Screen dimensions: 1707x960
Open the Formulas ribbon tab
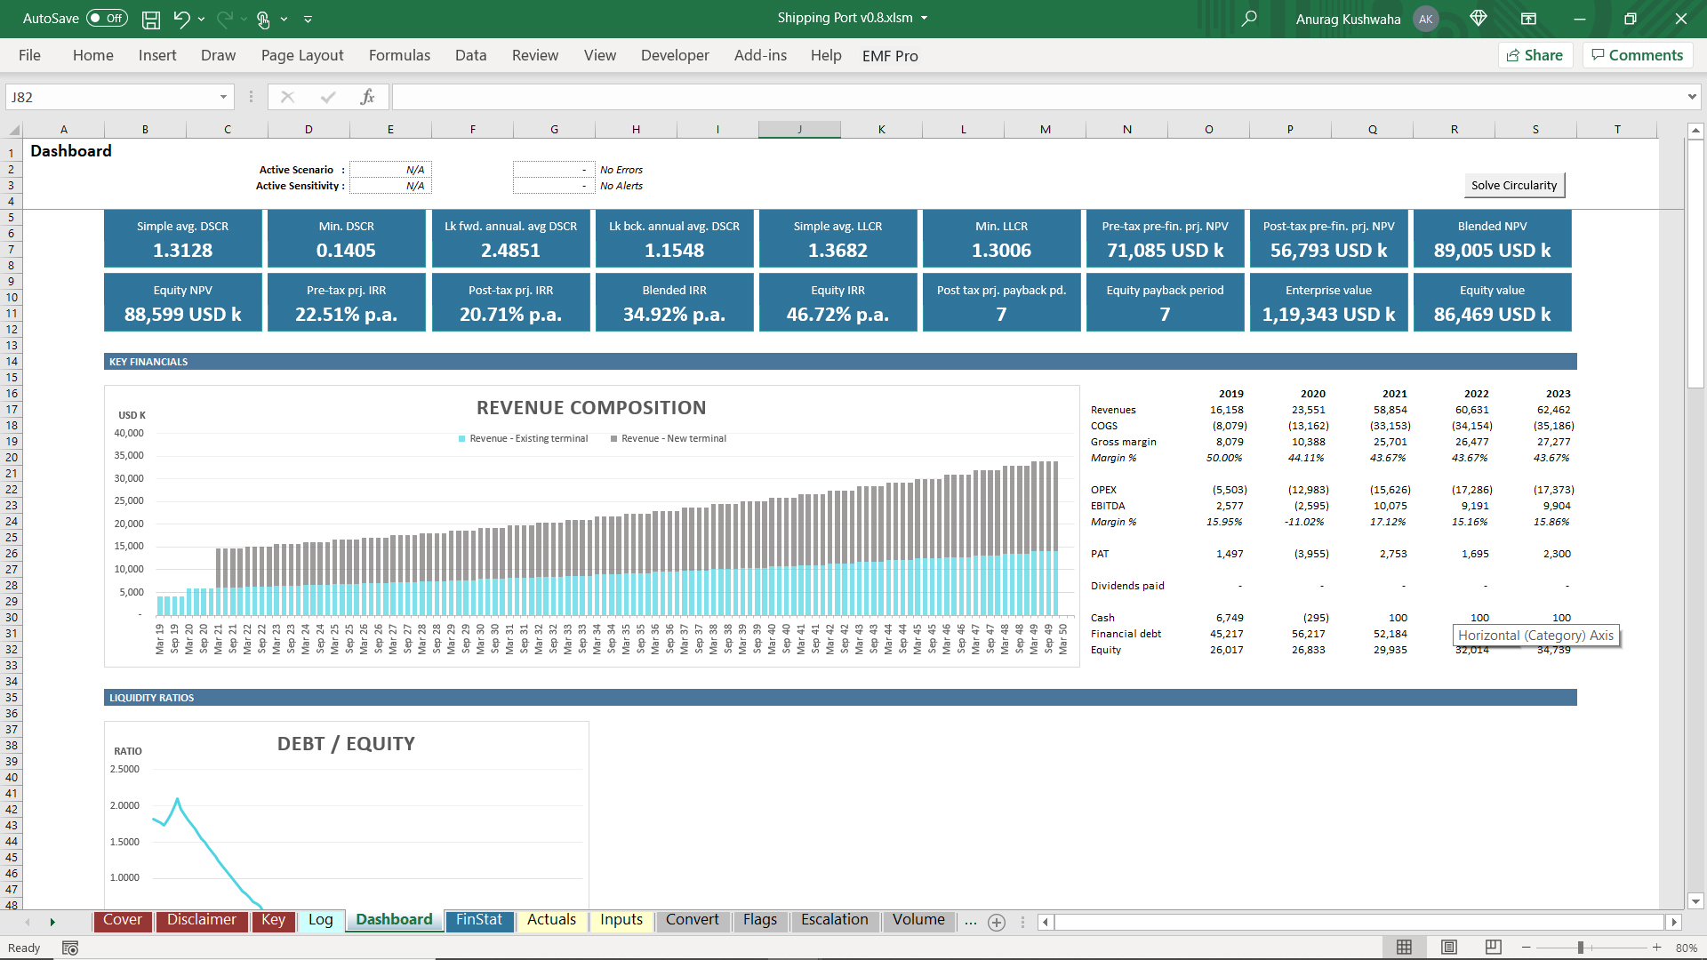(x=399, y=55)
